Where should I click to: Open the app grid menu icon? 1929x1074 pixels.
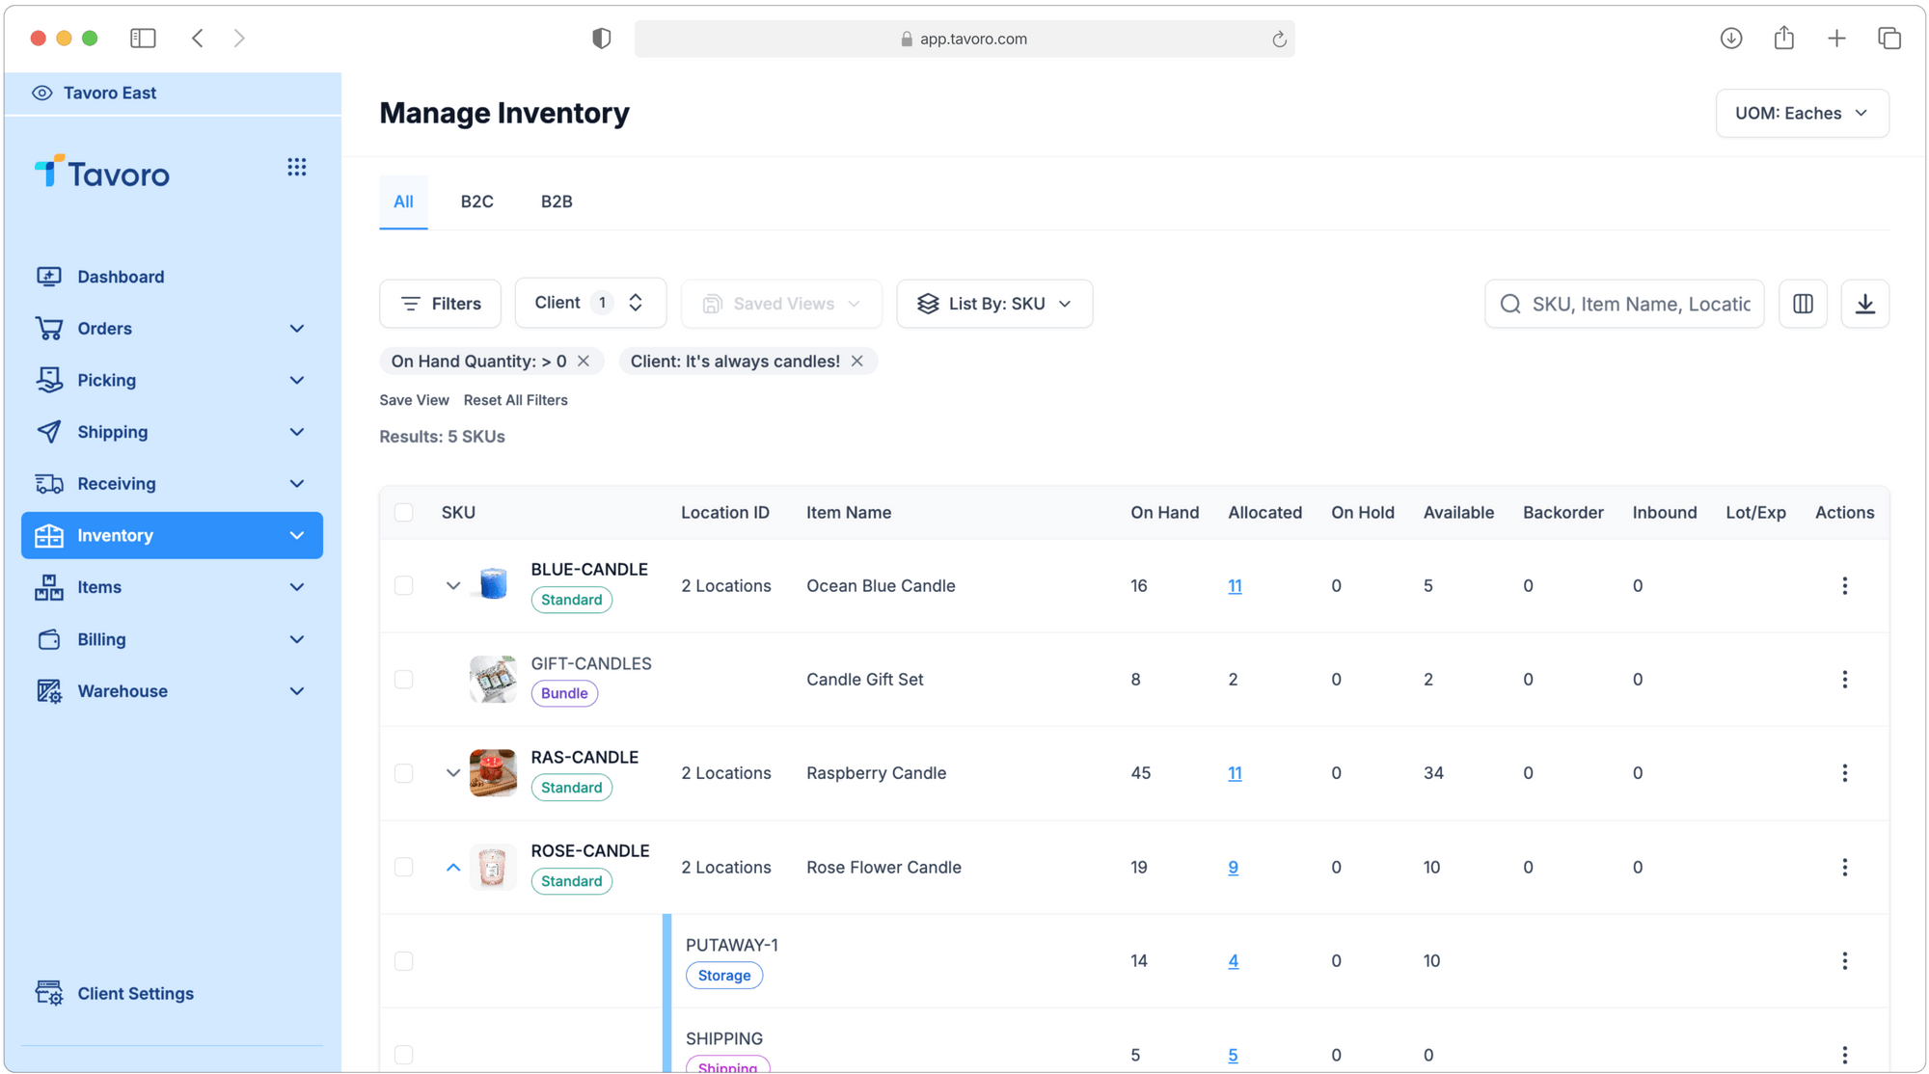click(x=297, y=167)
